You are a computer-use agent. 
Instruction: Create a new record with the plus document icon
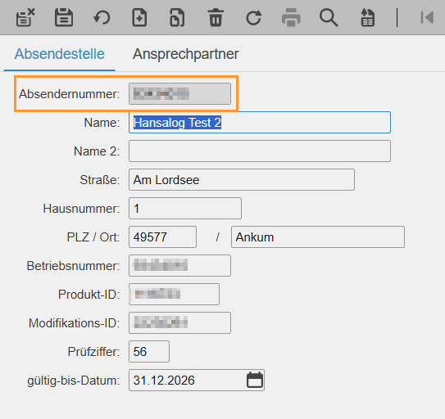coord(139,17)
